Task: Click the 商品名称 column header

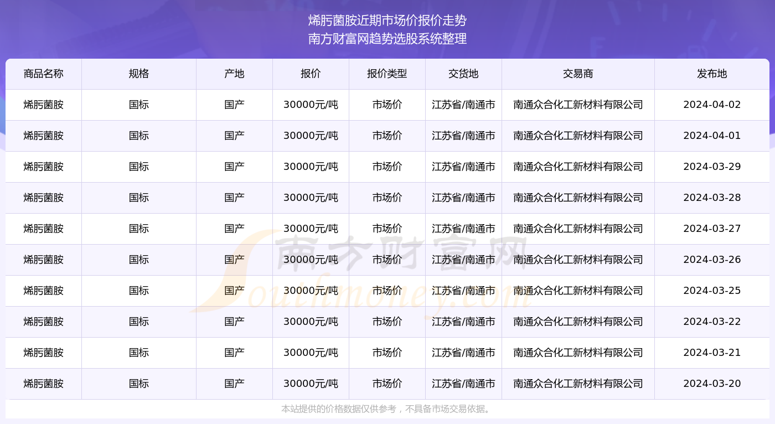Action: click(x=44, y=74)
